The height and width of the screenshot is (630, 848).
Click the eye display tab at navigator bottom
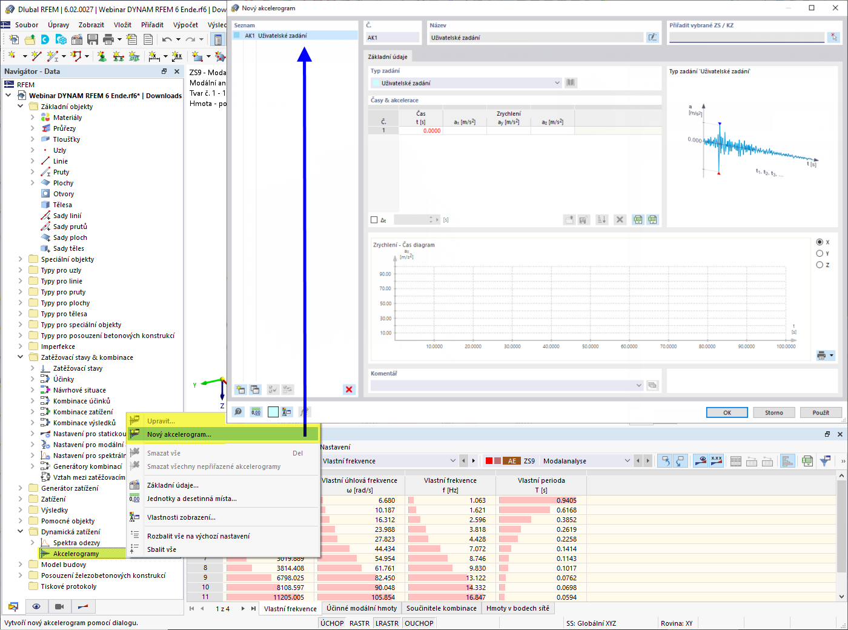point(36,606)
